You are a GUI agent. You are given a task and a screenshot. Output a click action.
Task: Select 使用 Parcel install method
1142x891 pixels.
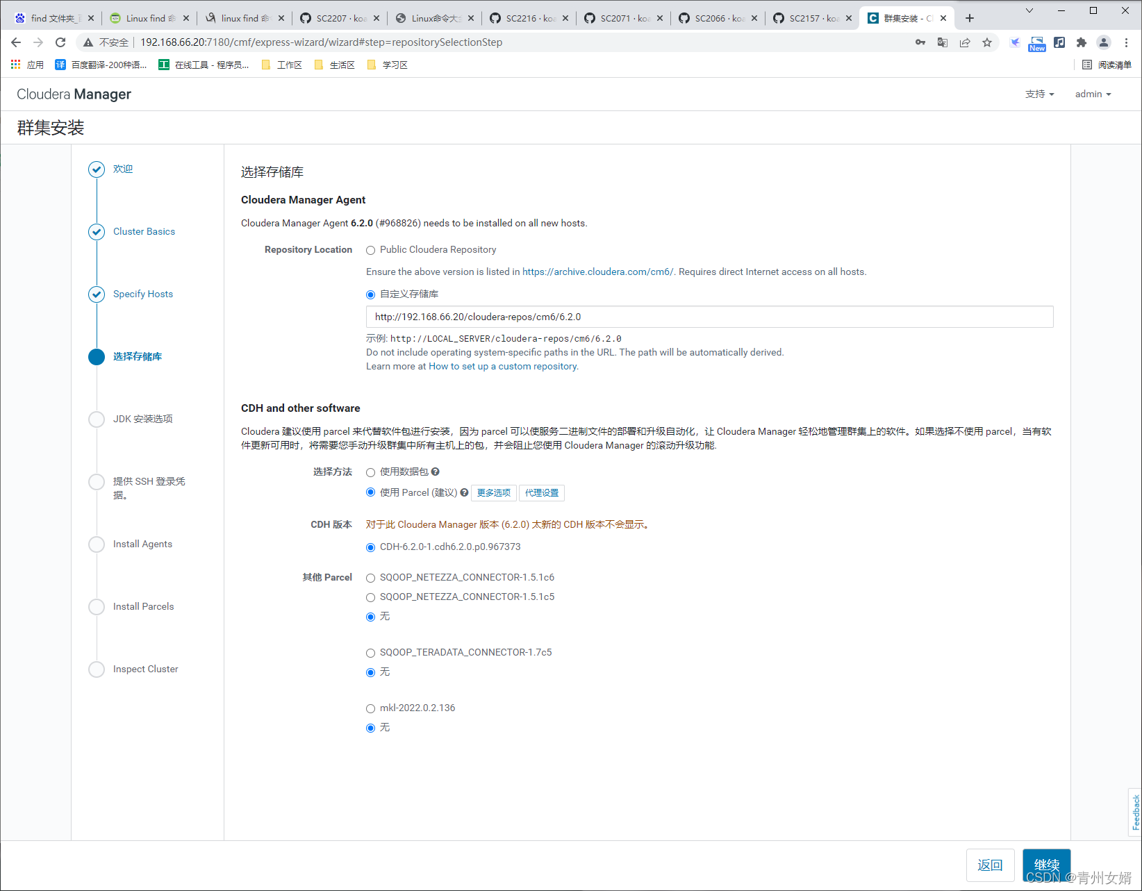coord(370,492)
